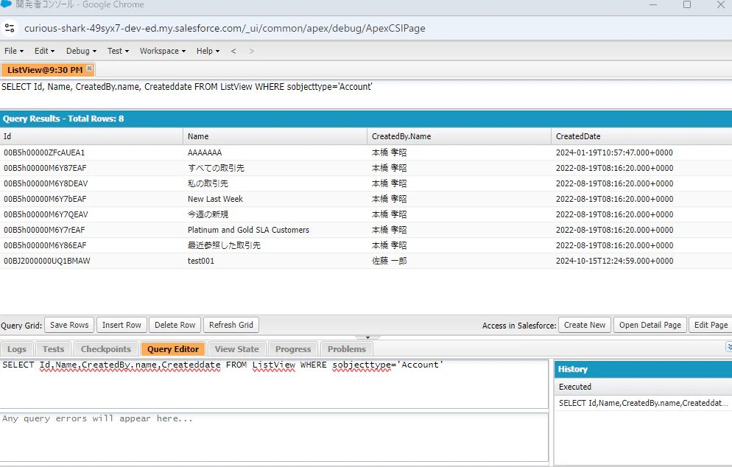Viewport: 732px width, 467px height.
Task: Switch to the Problems tab
Action: pyautogui.click(x=346, y=349)
